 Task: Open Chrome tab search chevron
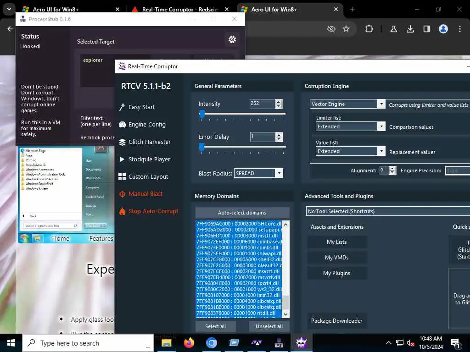9,9
